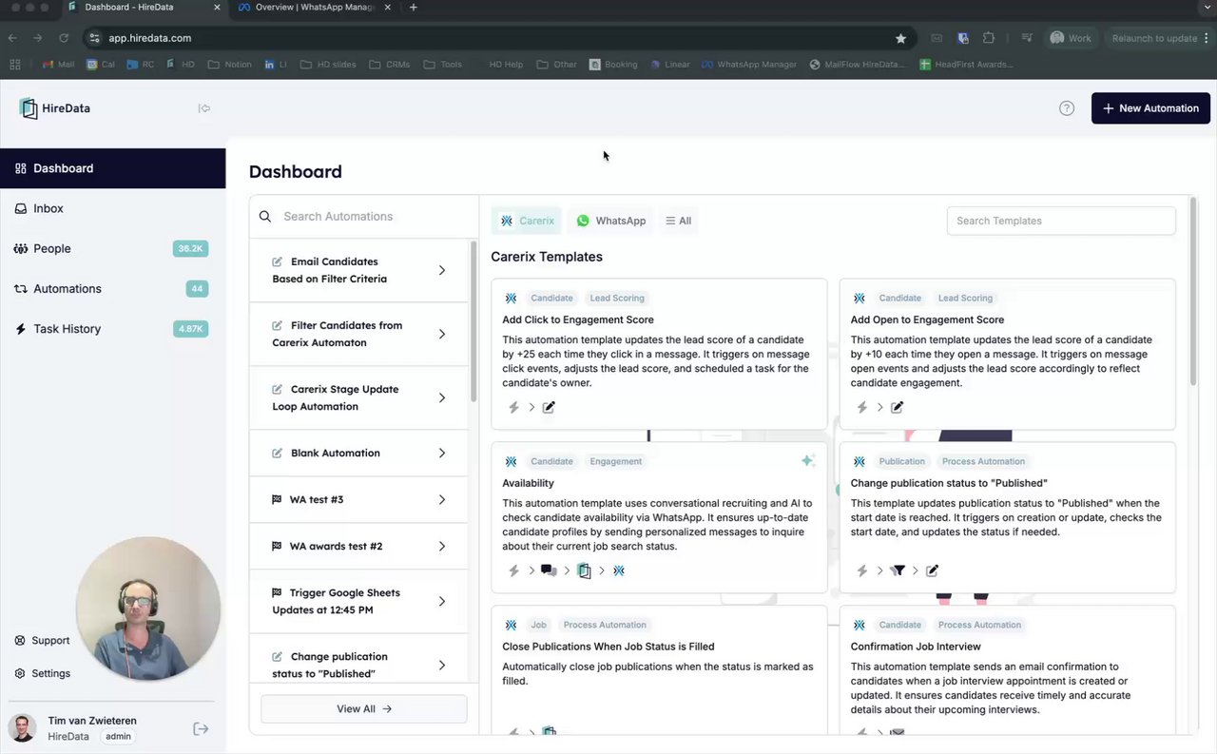Open a new browser tab with plus icon
The height and width of the screenshot is (754, 1217).
[x=413, y=8]
